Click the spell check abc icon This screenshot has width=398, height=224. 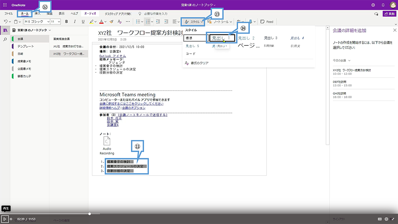click(x=238, y=21)
